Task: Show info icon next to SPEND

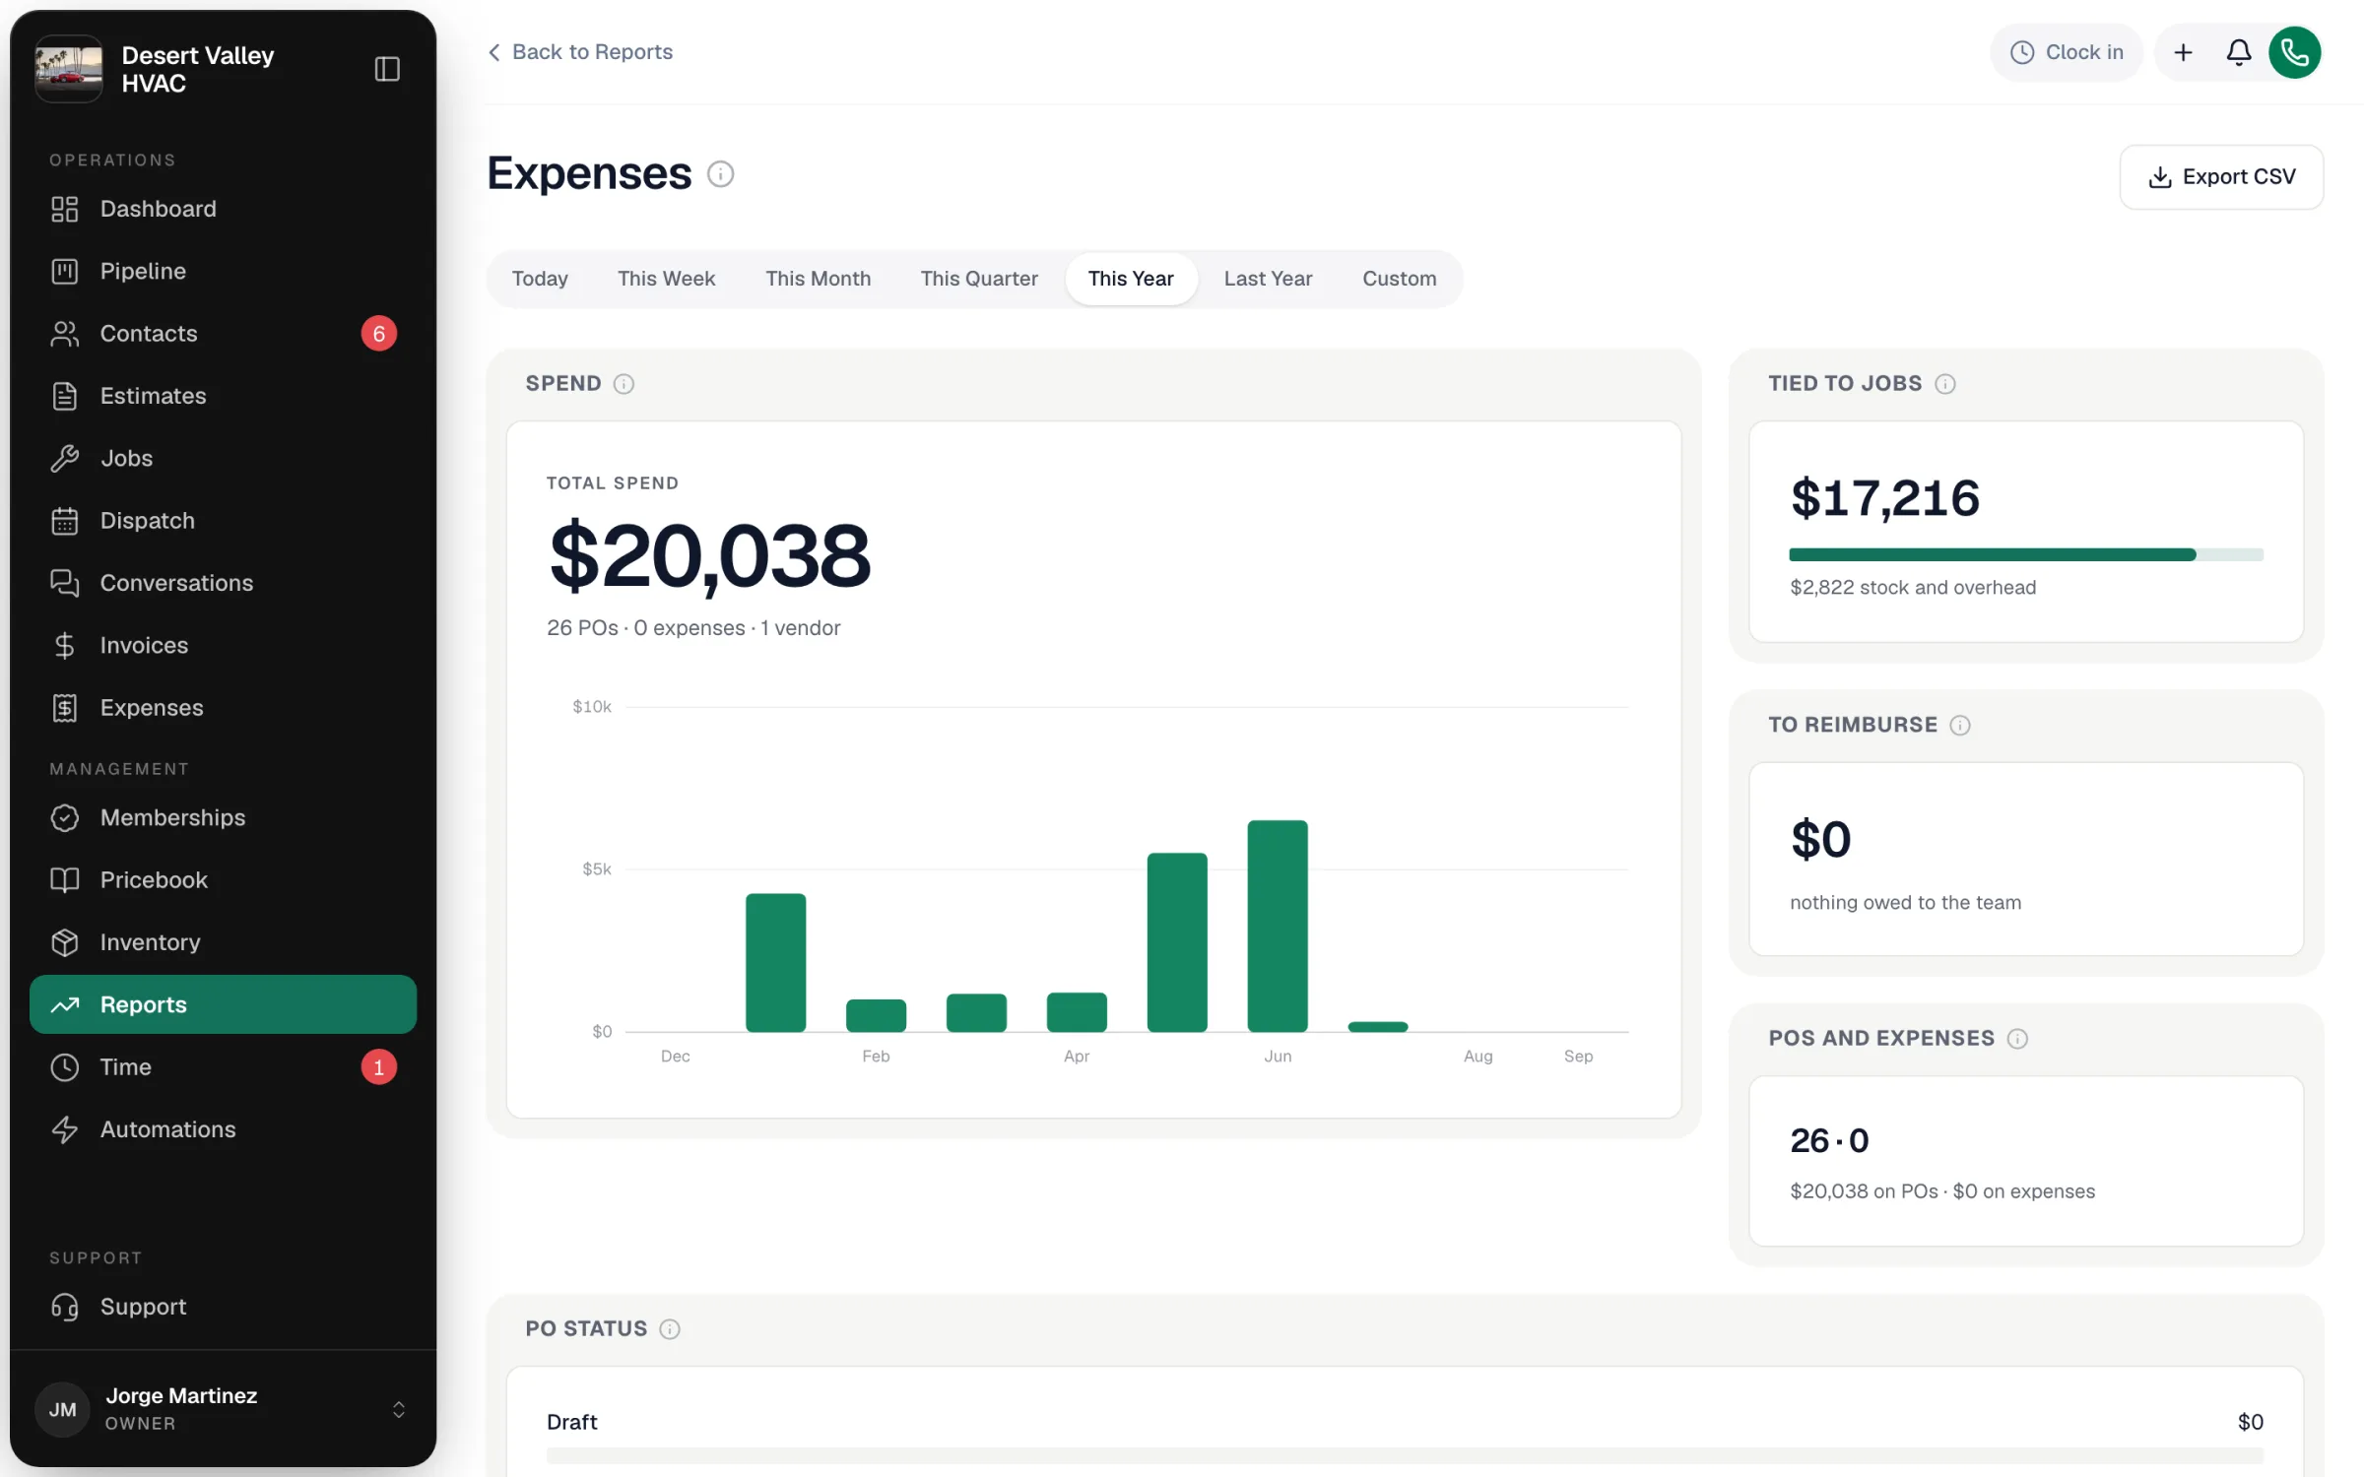Action: pos(624,384)
